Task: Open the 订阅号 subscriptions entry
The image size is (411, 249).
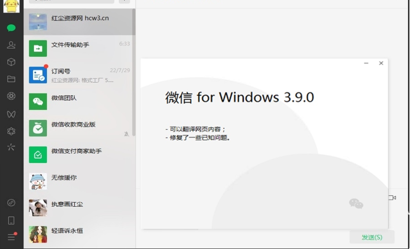Action: coord(79,75)
